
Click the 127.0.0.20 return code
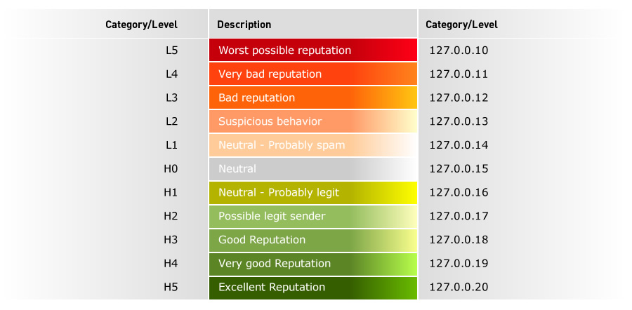[x=459, y=288]
